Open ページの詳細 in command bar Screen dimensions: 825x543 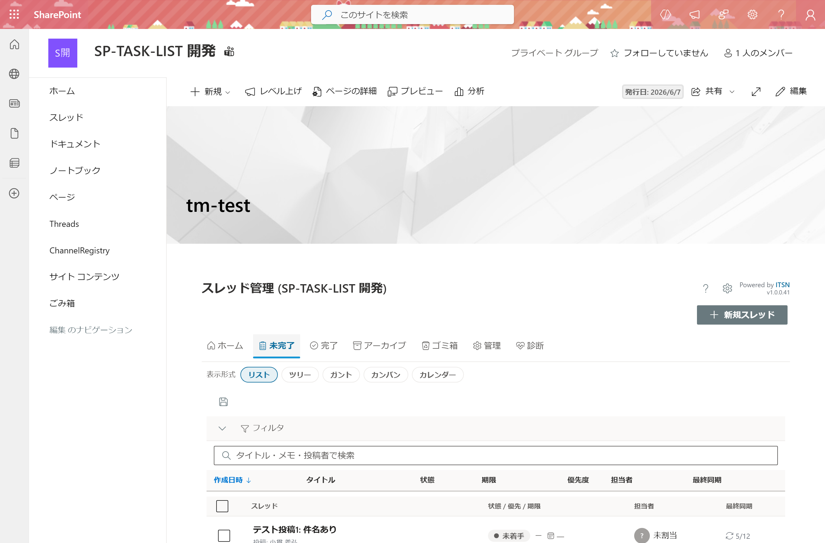[x=344, y=91]
